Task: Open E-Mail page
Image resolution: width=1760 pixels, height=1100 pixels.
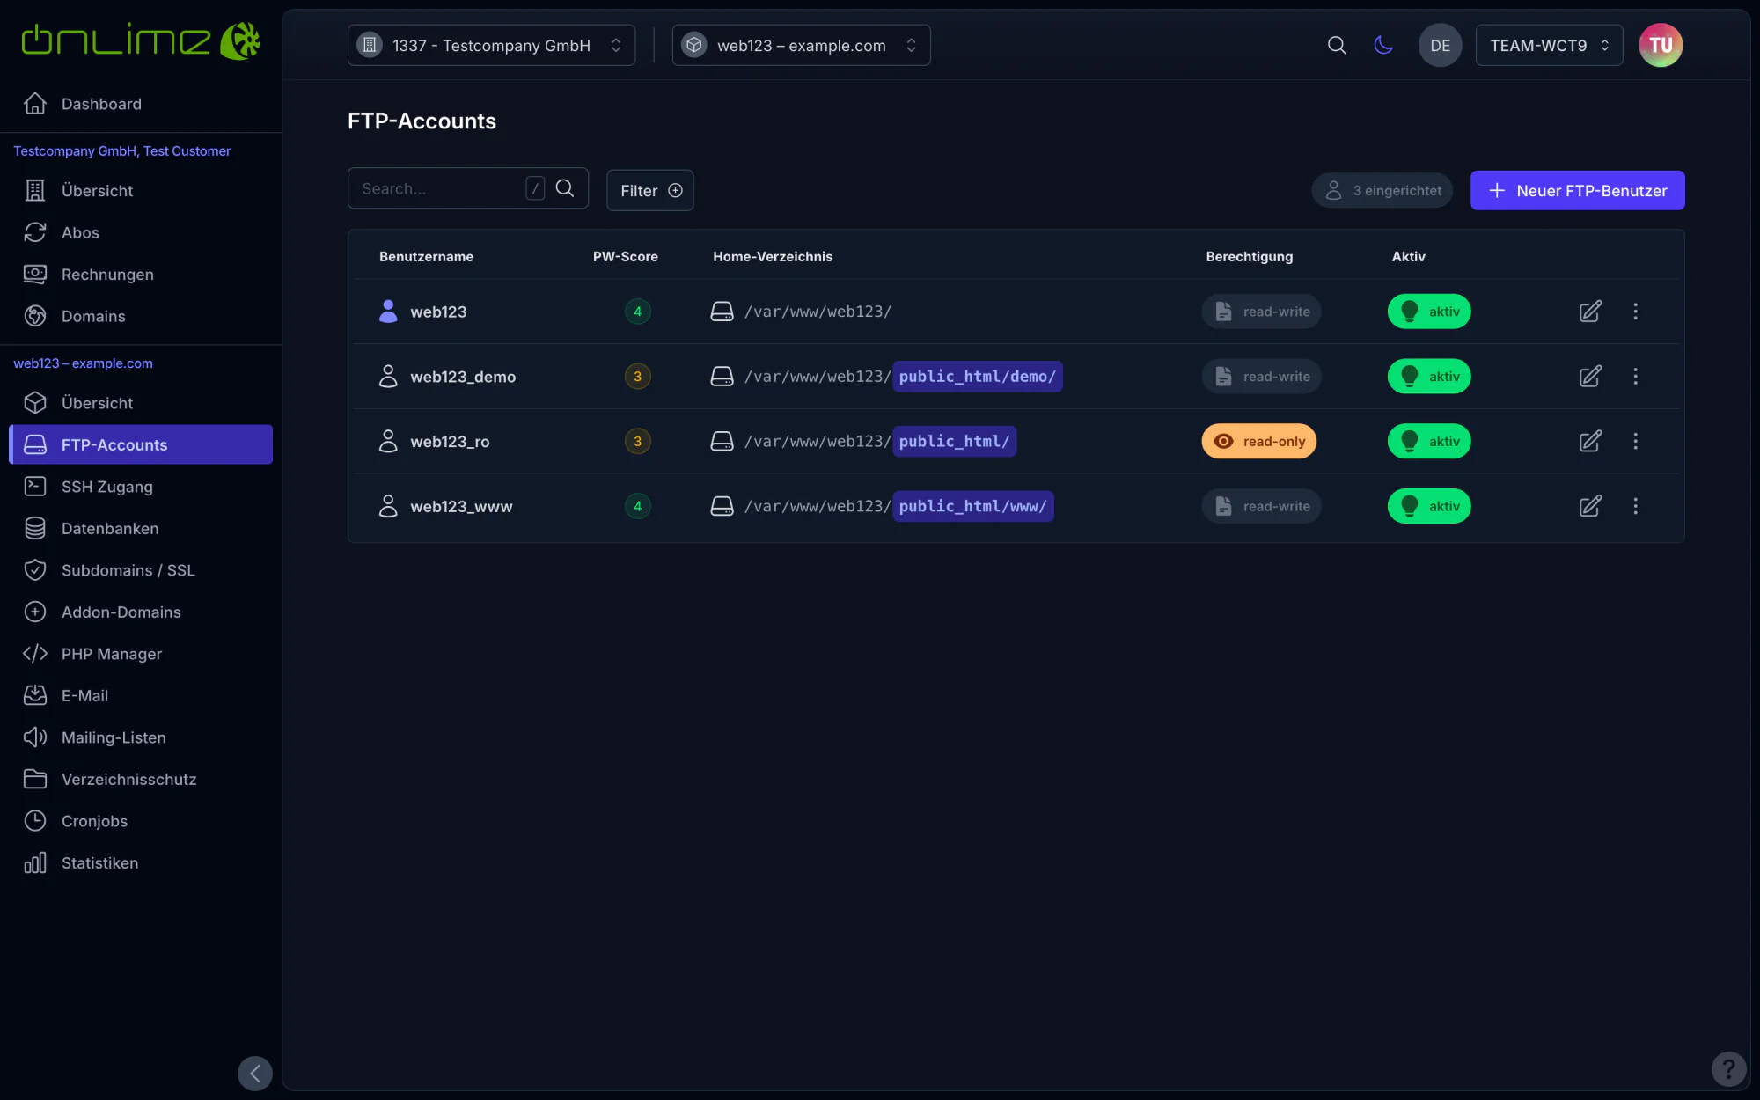Action: click(x=141, y=695)
